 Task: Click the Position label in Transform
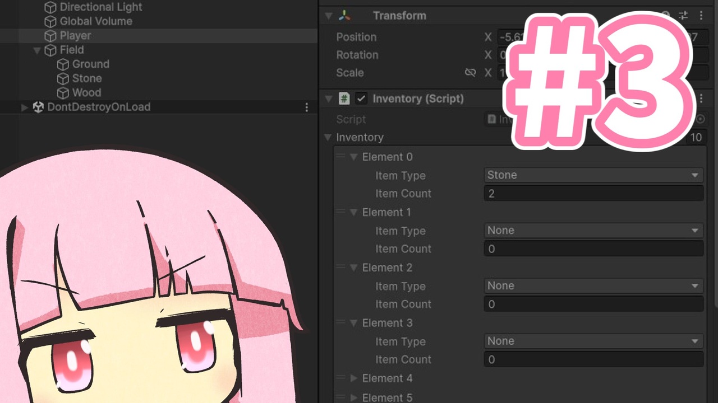356,37
